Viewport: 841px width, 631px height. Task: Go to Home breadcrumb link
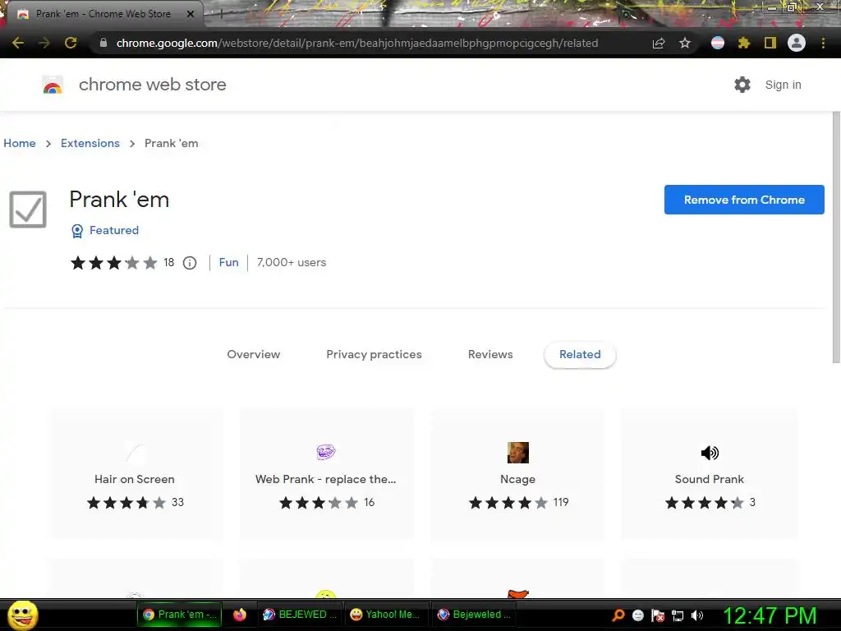(20, 143)
